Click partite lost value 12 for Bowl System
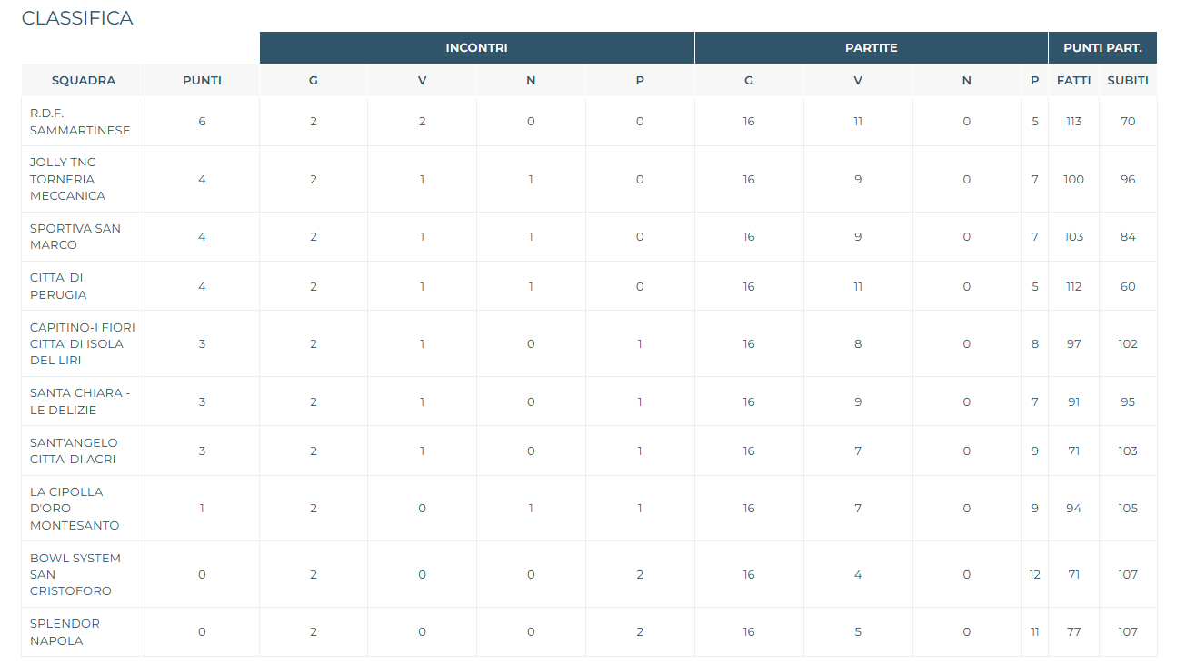Viewport: 1186px width, 664px height. click(1035, 574)
